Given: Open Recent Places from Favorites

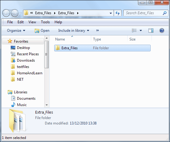Looking at the screenshot, I should [x=28, y=54].
